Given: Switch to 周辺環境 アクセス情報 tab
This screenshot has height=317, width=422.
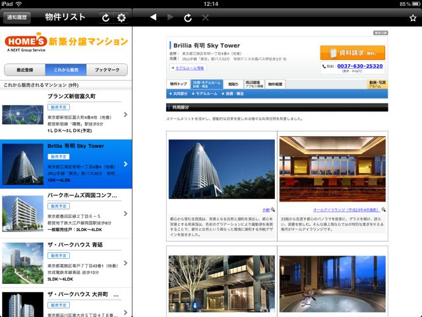Looking at the screenshot, I should [254, 84].
